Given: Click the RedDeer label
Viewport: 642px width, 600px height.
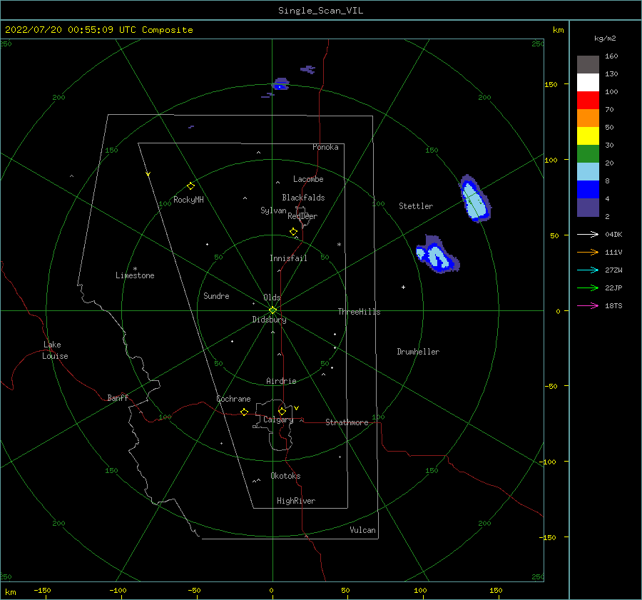Looking at the screenshot, I should [302, 216].
